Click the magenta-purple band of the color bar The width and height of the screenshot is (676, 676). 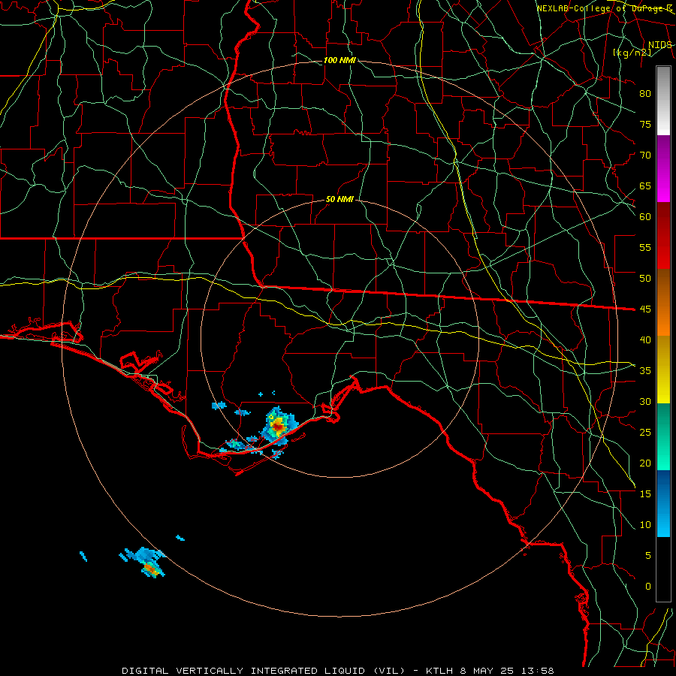[x=663, y=168]
